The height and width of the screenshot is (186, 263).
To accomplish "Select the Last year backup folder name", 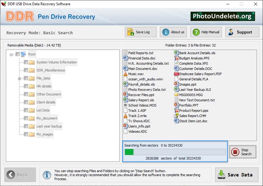I will pyautogui.click(x=49, y=126).
